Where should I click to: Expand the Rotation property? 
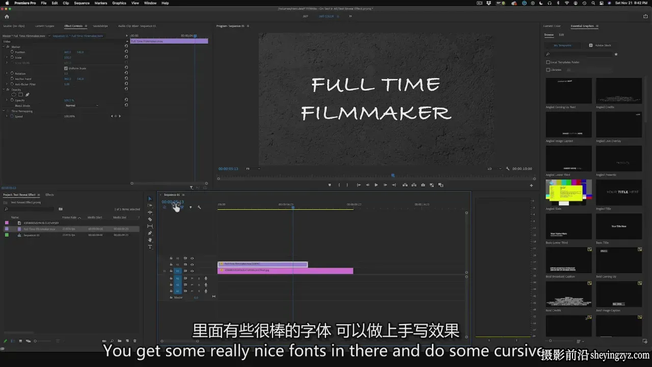(x=7, y=73)
